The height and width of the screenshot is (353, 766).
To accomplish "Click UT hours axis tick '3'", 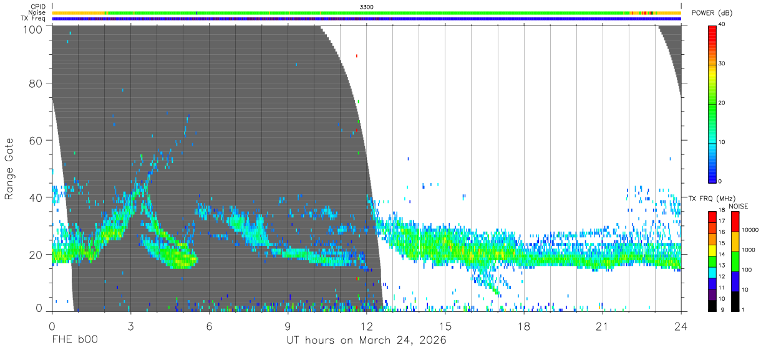I will pyautogui.click(x=130, y=326).
